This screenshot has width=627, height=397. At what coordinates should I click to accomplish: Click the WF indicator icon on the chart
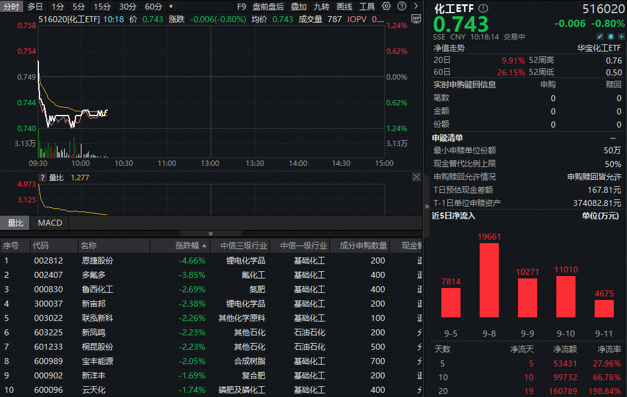(x=415, y=19)
